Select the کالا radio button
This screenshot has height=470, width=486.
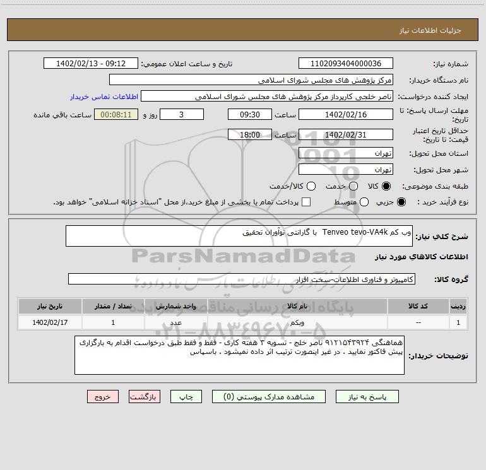[386, 186]
